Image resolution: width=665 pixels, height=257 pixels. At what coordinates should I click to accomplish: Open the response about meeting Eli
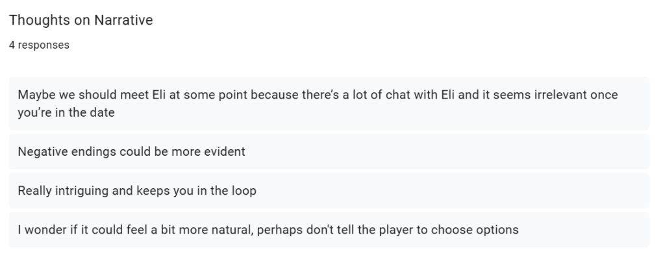coord(329,103)
